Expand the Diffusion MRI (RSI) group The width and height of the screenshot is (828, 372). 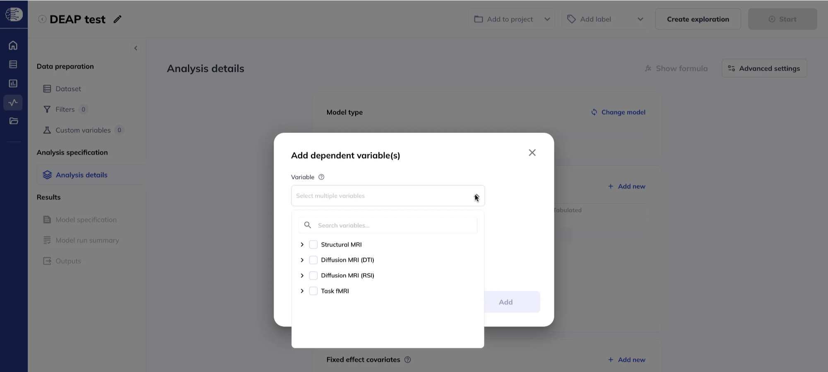tap(302, 276)
